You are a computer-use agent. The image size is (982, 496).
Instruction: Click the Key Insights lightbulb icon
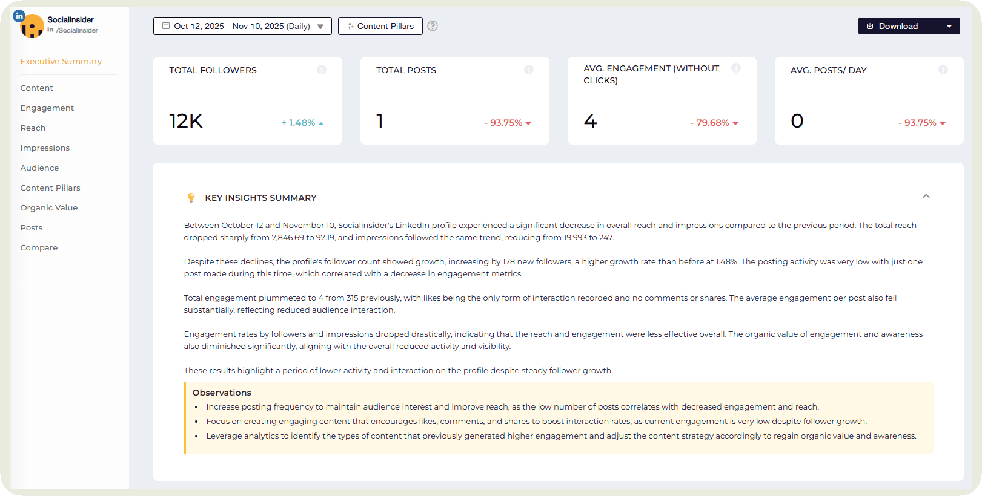191,198
